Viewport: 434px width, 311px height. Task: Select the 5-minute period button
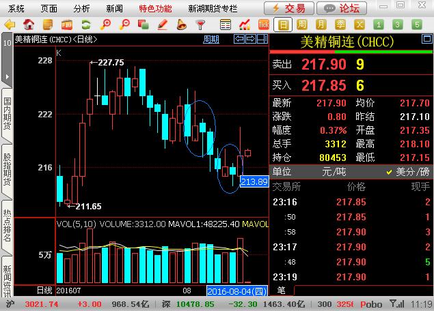point(415,25)
